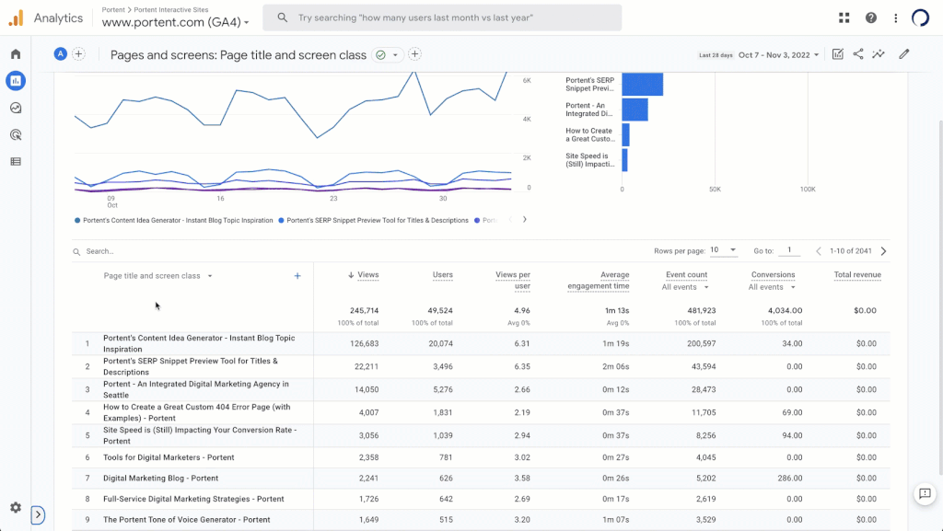Toggle Portent's Content Idea Generator legend entry

[173, 221]
